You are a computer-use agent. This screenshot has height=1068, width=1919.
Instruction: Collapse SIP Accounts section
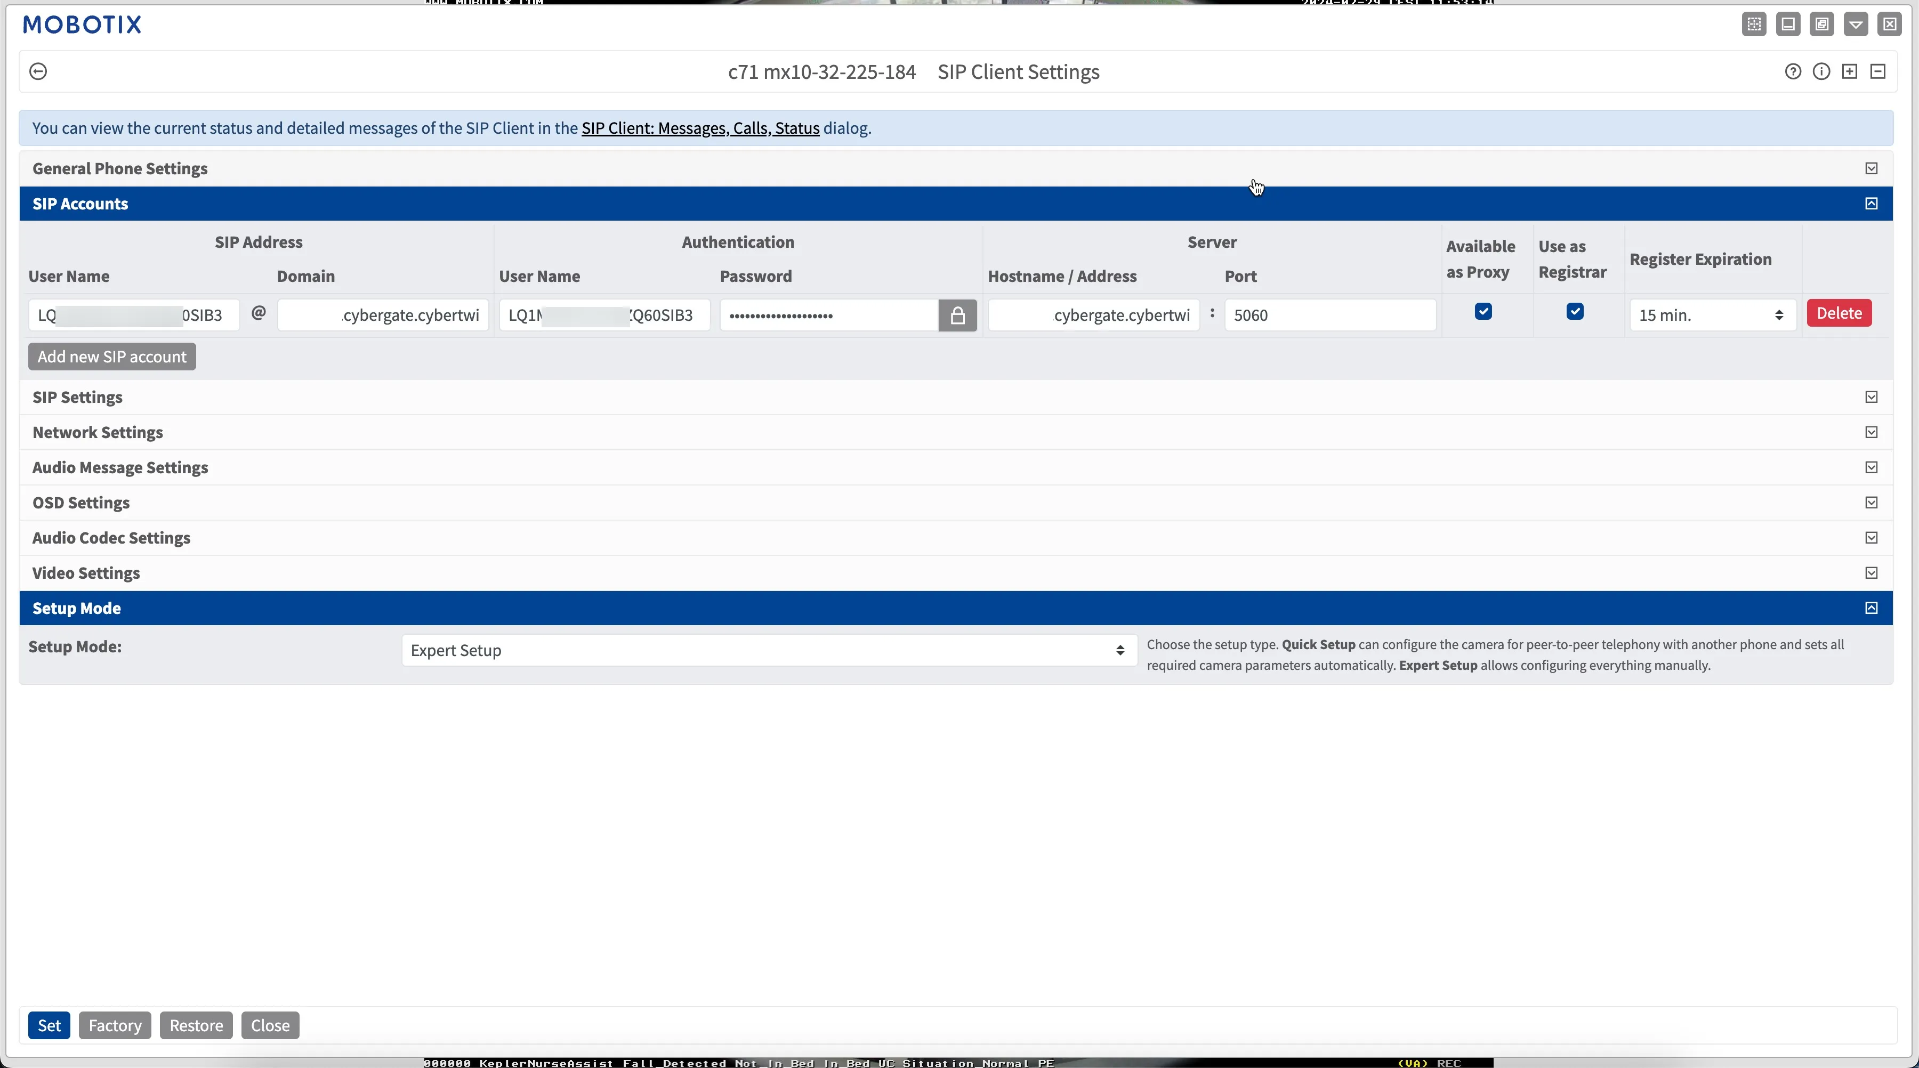tap(956, 204)
